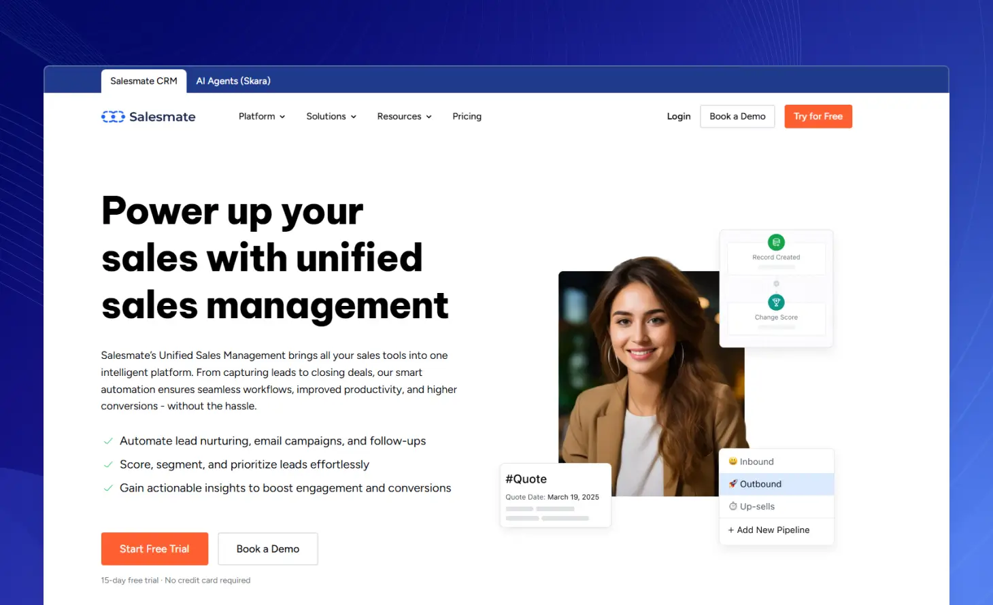Click the Automate lead nurturing bullet text

[273, 441]
